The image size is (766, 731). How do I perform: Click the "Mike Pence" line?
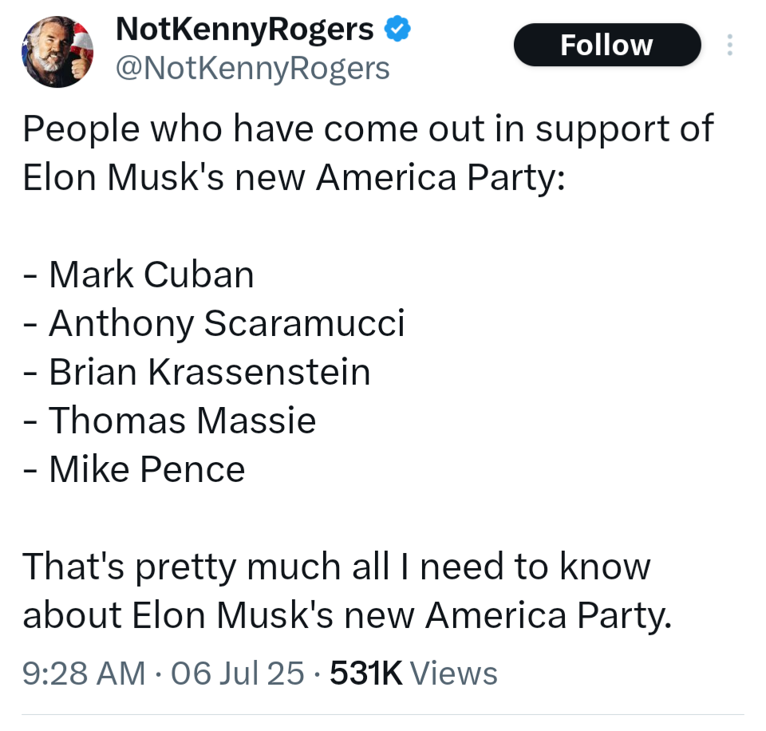134,469
